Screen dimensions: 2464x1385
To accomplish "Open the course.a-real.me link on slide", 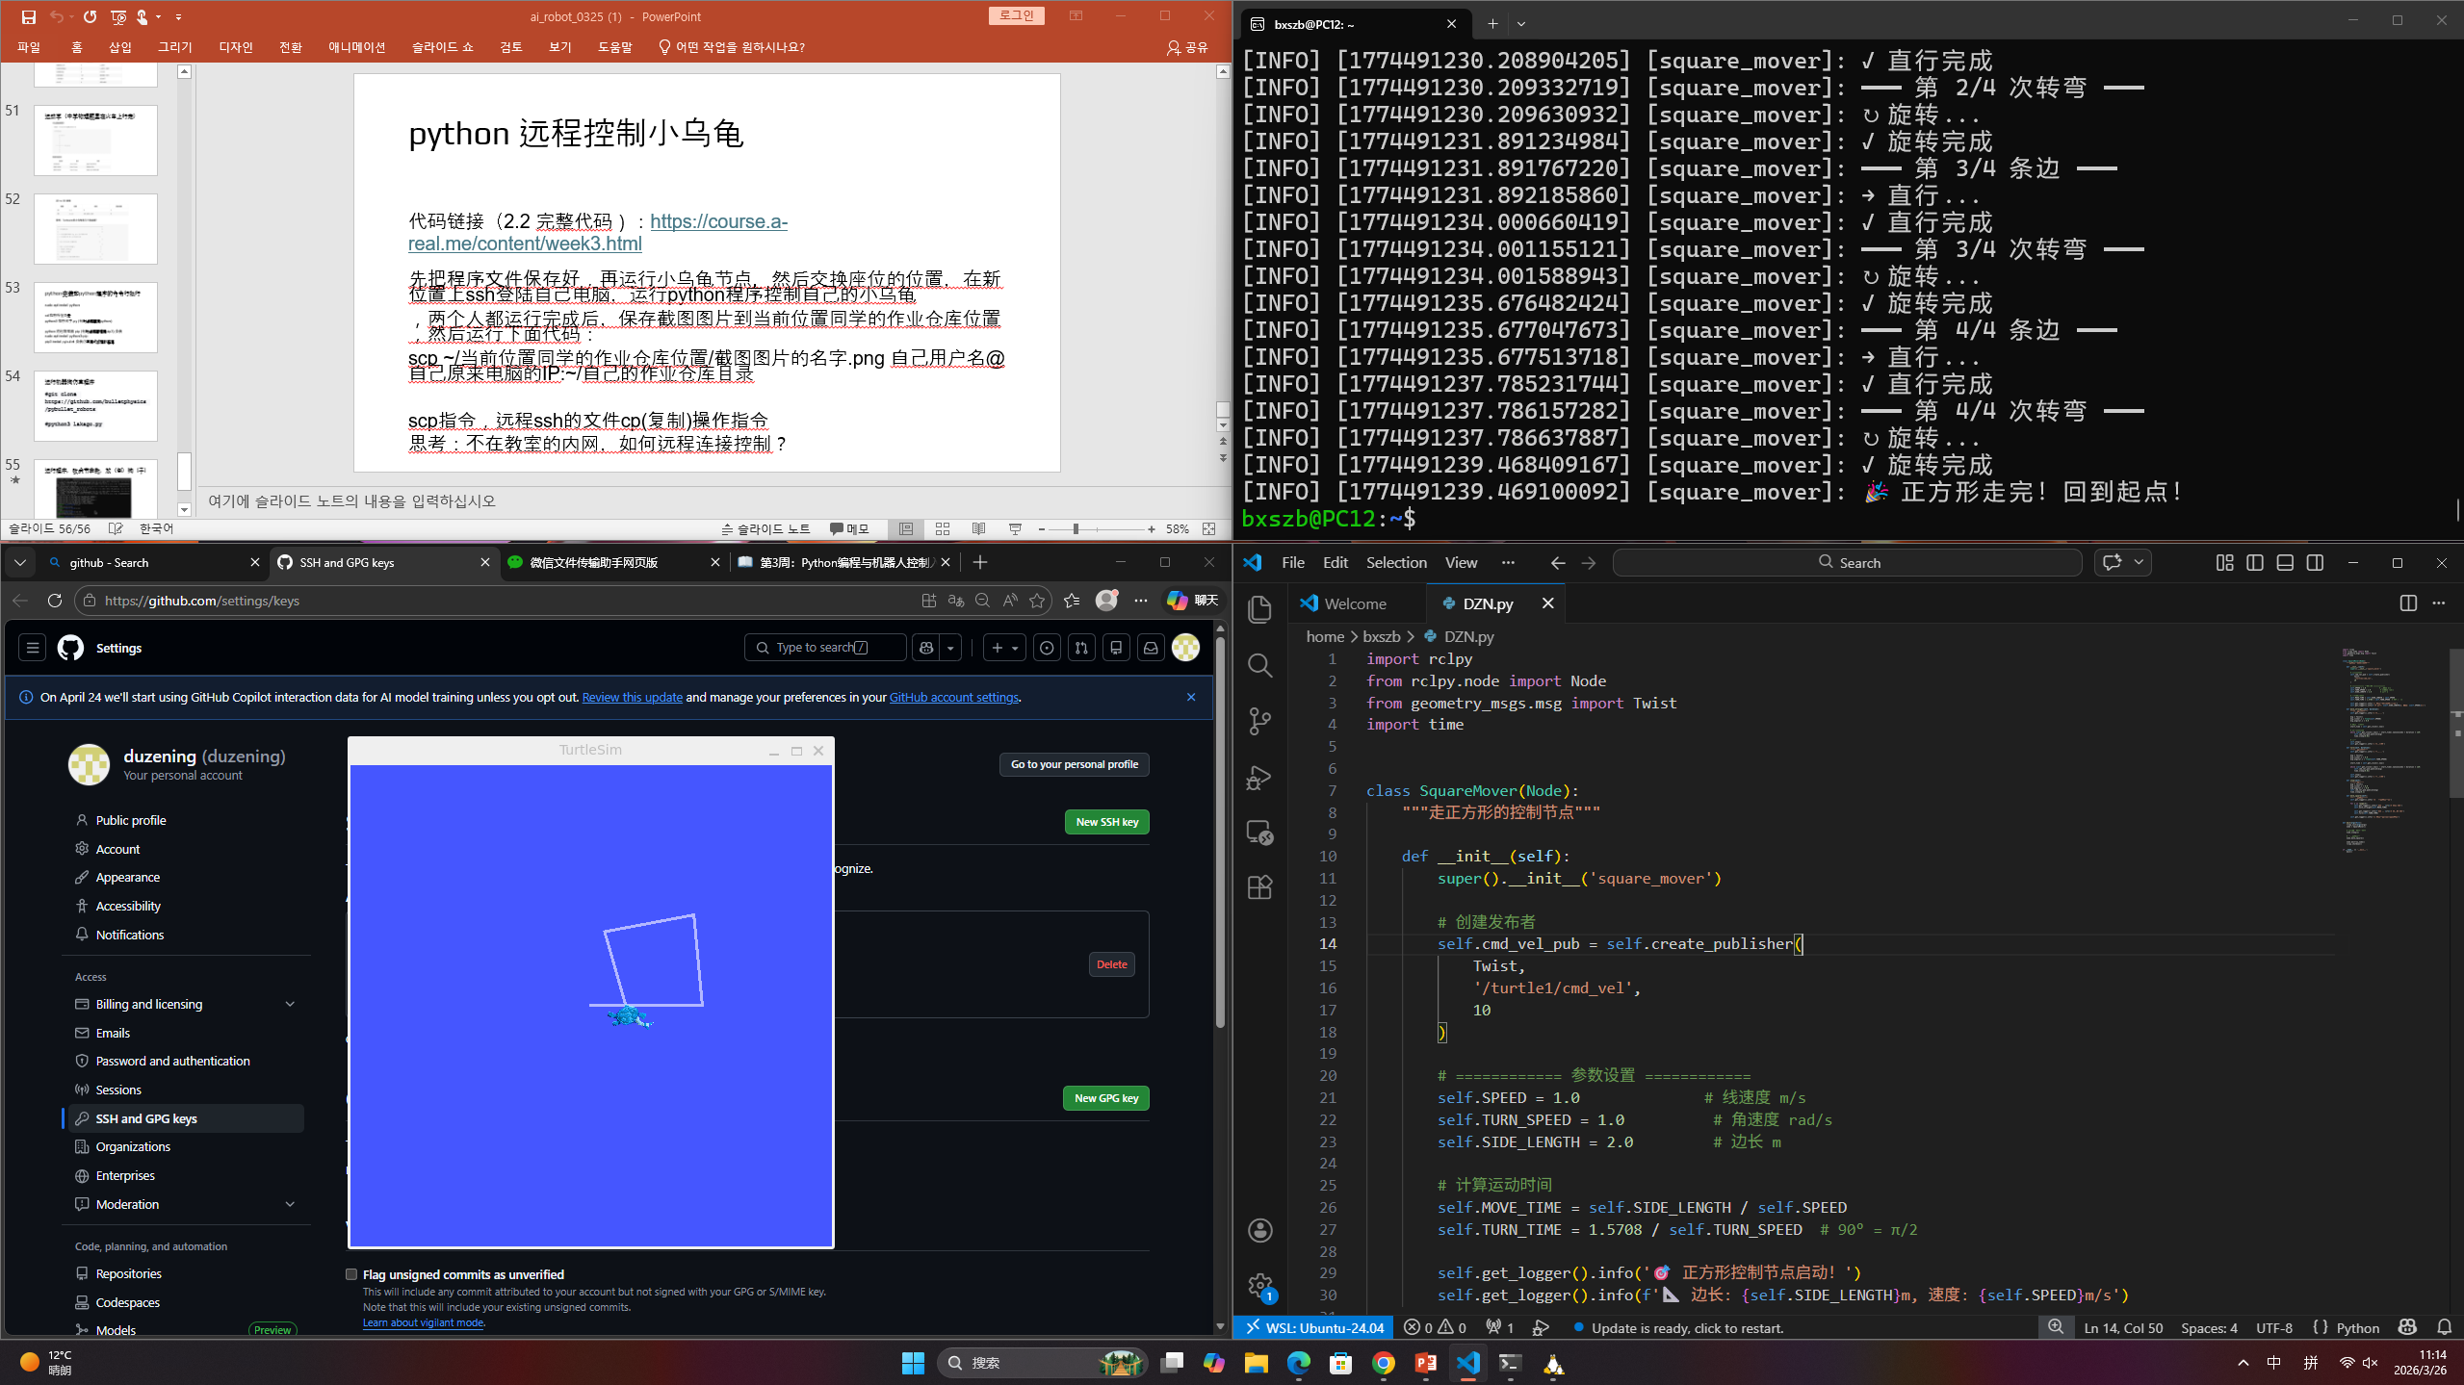I will coord(597,232).
